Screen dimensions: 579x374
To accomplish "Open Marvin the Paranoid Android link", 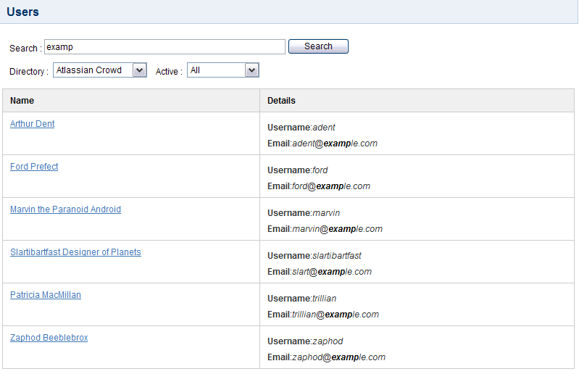I will coord(65,209).
